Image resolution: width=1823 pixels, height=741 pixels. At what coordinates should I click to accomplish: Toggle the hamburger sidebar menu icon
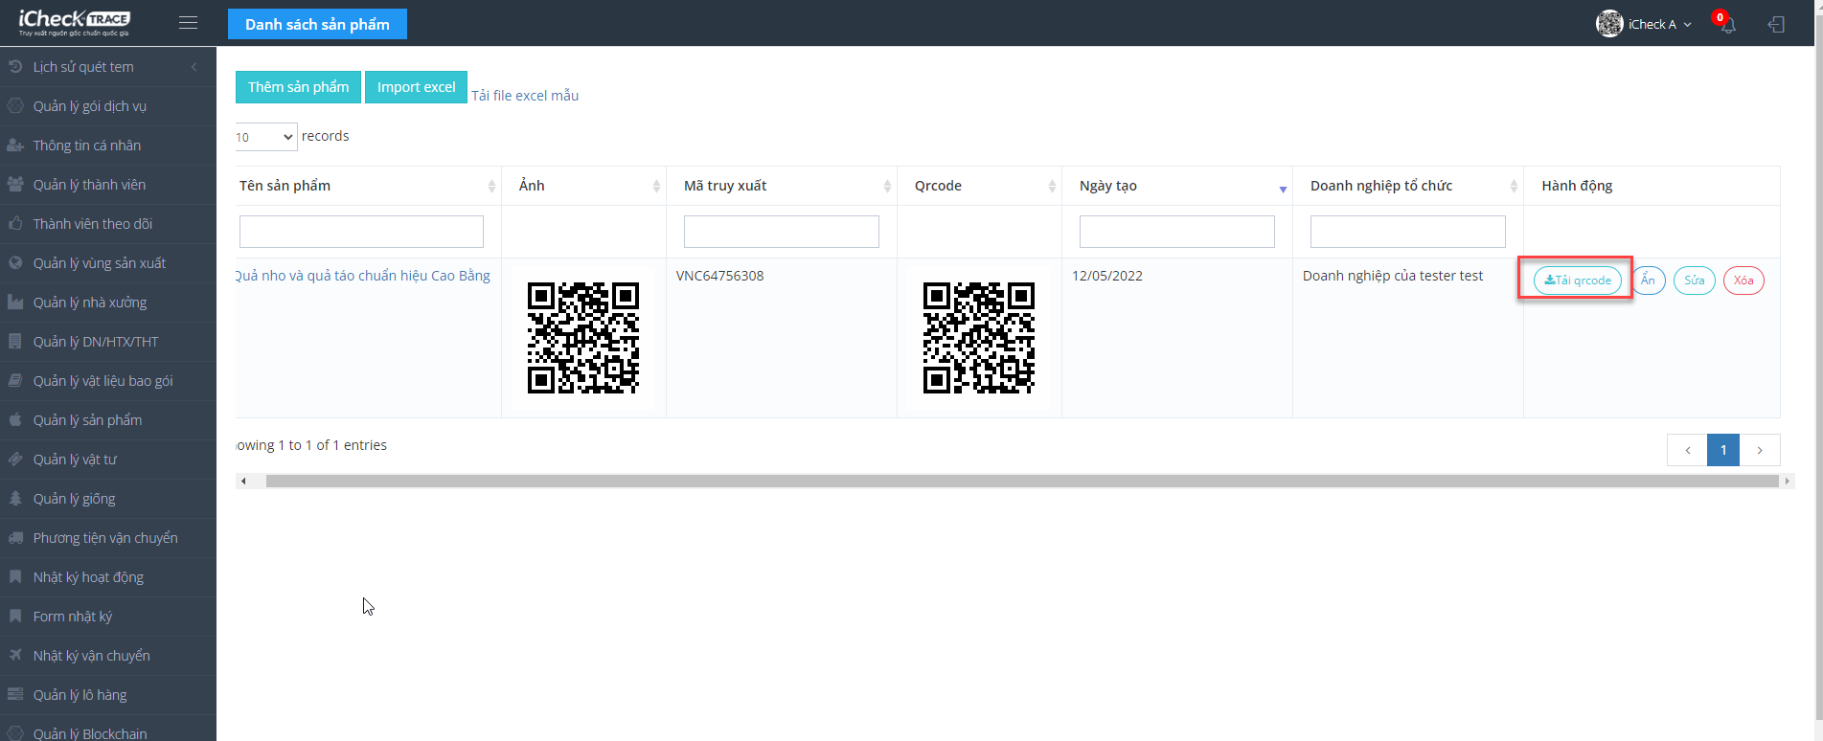(188, 23)
